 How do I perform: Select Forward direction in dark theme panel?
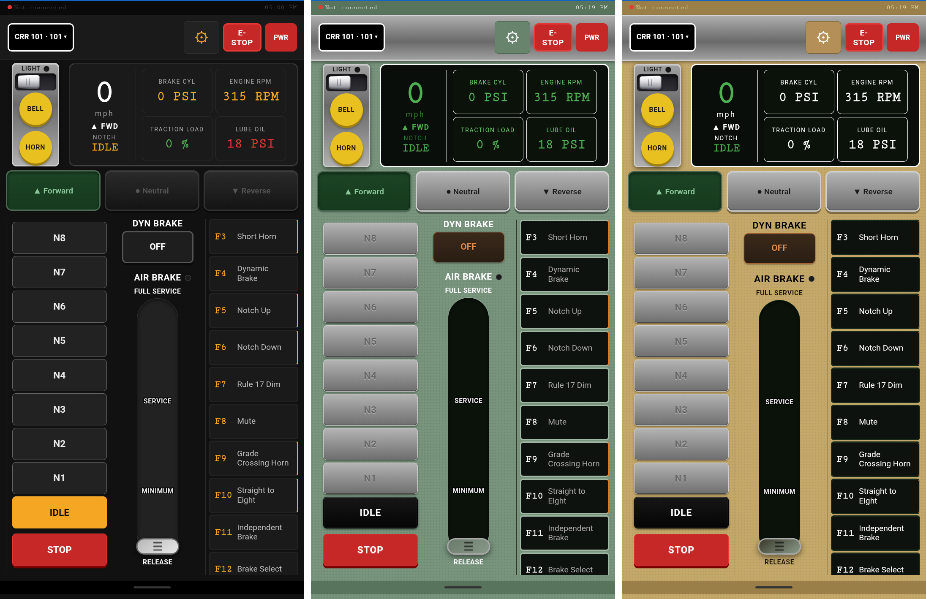coord(53,191)
